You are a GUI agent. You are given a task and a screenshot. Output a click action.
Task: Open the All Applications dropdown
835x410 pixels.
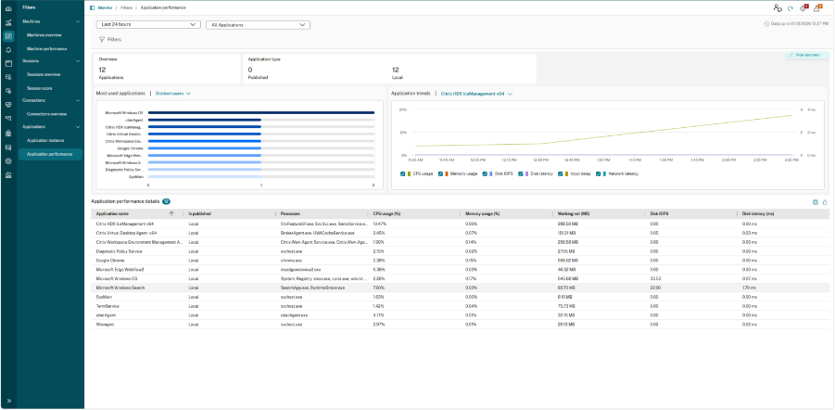(258, 24)
